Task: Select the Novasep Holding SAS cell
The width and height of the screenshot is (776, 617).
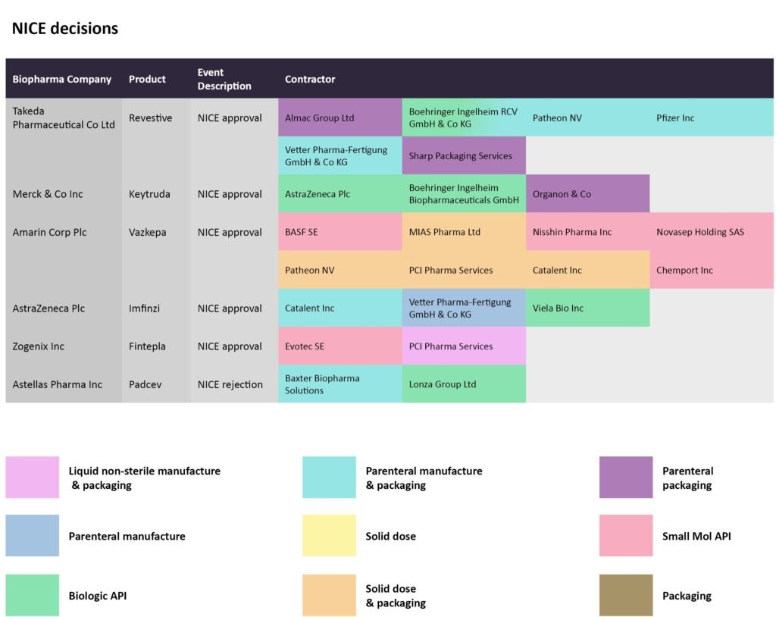Action: pyautogui.click(x=711, y=231)
